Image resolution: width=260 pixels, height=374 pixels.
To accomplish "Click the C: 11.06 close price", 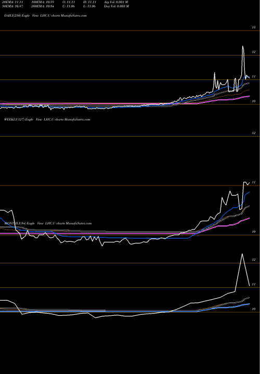I will point(69,6).
